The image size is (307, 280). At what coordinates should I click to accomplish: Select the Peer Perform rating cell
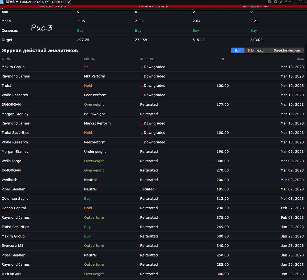[x=95, y=95]
